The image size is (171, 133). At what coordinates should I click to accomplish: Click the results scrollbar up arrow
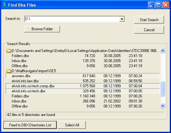(x=162, y=50)
